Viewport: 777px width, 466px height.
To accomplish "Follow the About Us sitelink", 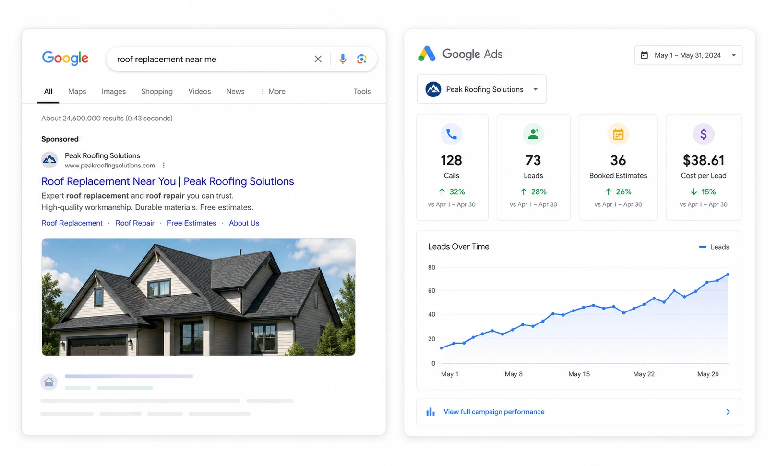I will [244, 223].
